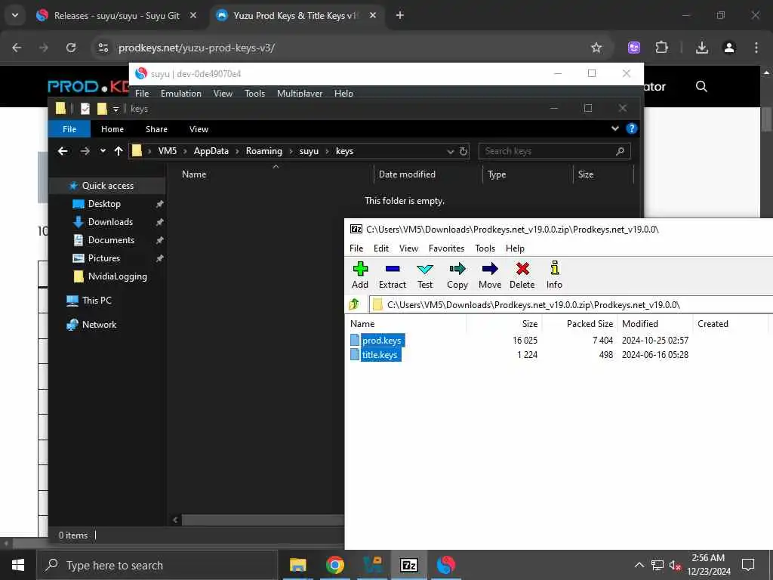Image resolution: width=773 pixels, height=580 pixels.
Task: Open Windows Start menu
Action: [18, 565]
